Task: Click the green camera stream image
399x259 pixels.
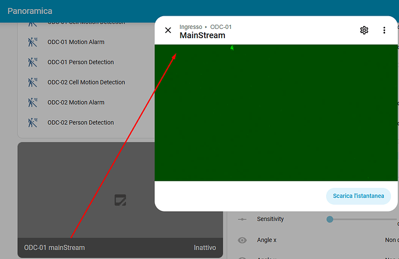Action: coord(276,113)
